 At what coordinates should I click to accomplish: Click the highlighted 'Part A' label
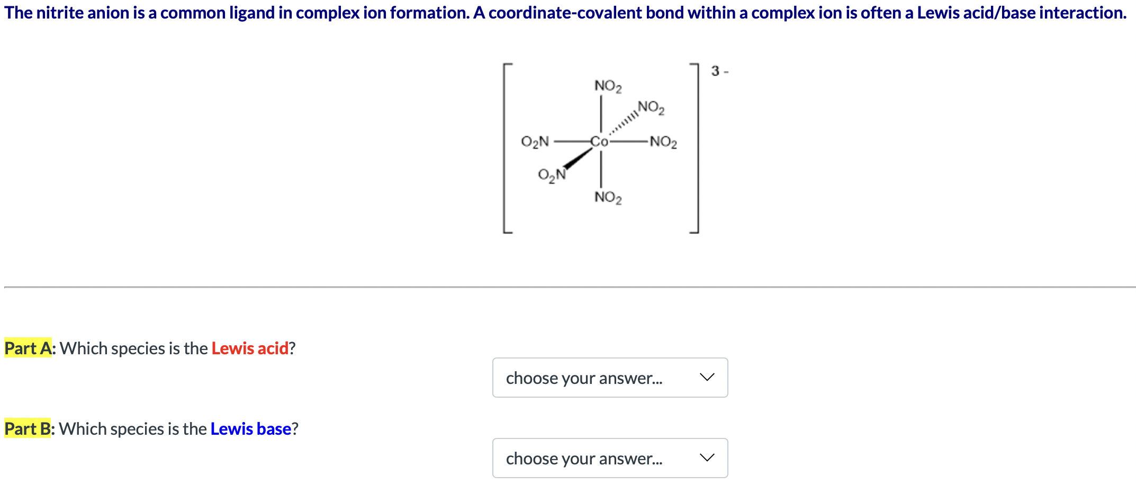point(28,348)
